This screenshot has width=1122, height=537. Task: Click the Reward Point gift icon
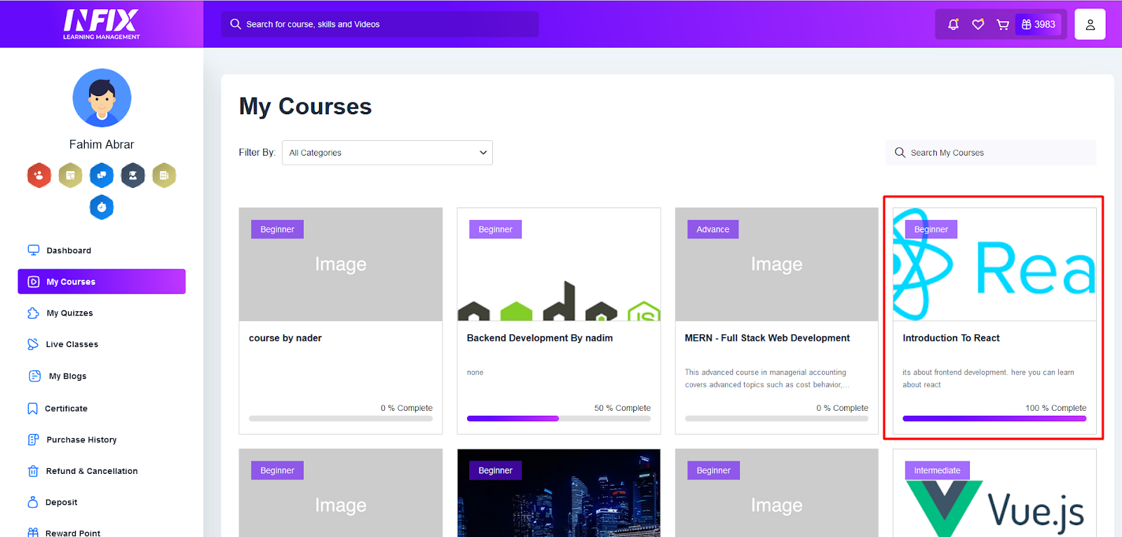click(32, 533)
